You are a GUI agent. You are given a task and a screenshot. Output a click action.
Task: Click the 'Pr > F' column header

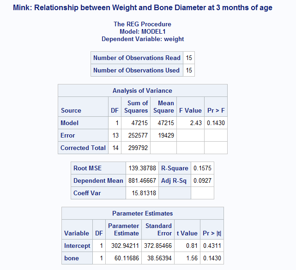pos(216,110)
